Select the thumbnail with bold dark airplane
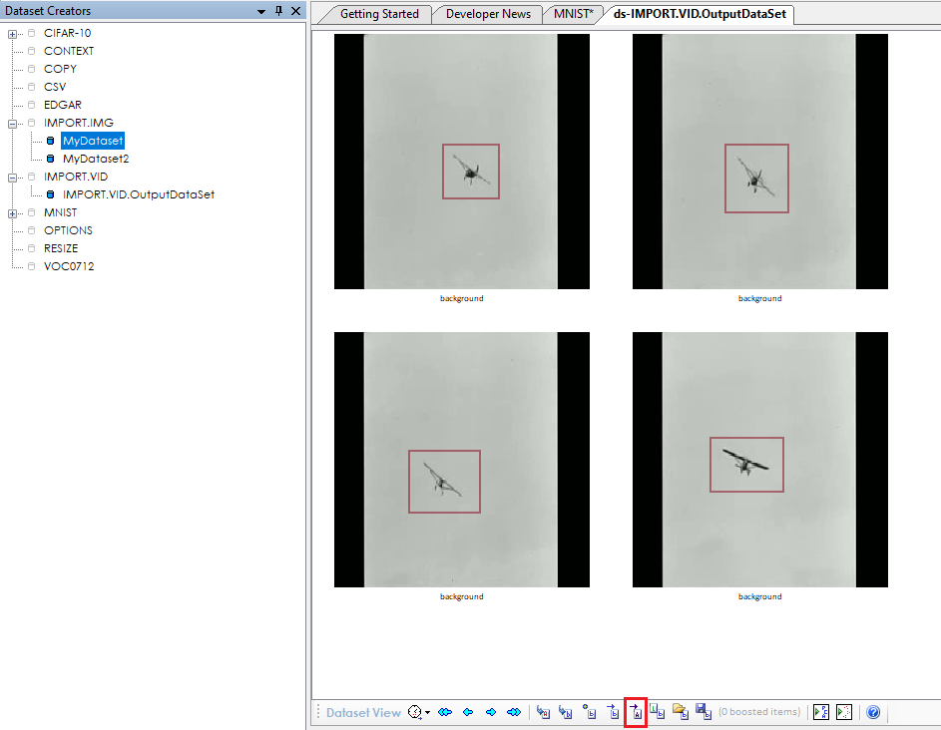The width and height of the screenshot is (941, 730). pos(759,460)
